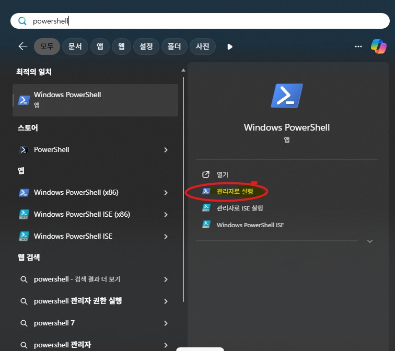
Task: Click 관리자로 ISE 실행
Action: pyautogui.click(x=240, y=208)
